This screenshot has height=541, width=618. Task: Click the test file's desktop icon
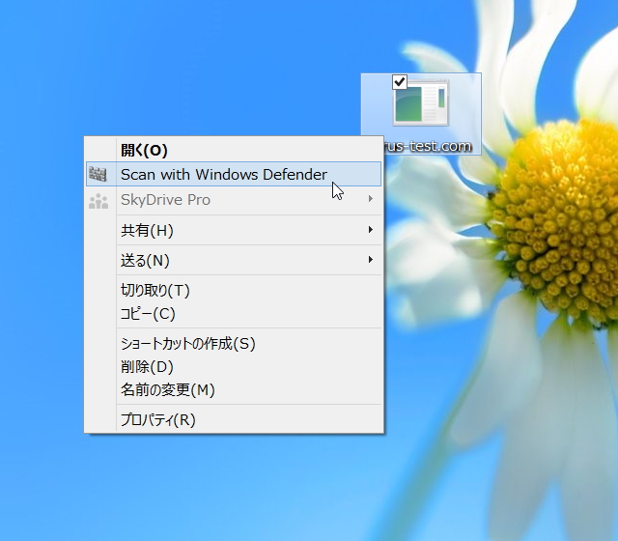pyautogui.click(x=421, y=102)
